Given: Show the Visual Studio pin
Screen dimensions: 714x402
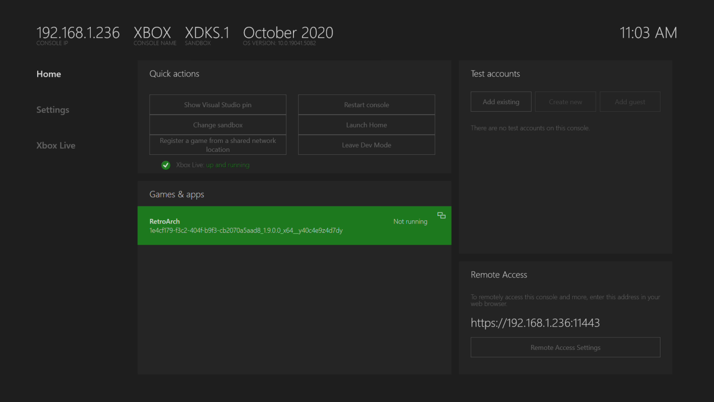Looking at the screenshot, I should (x=218, y=104).
